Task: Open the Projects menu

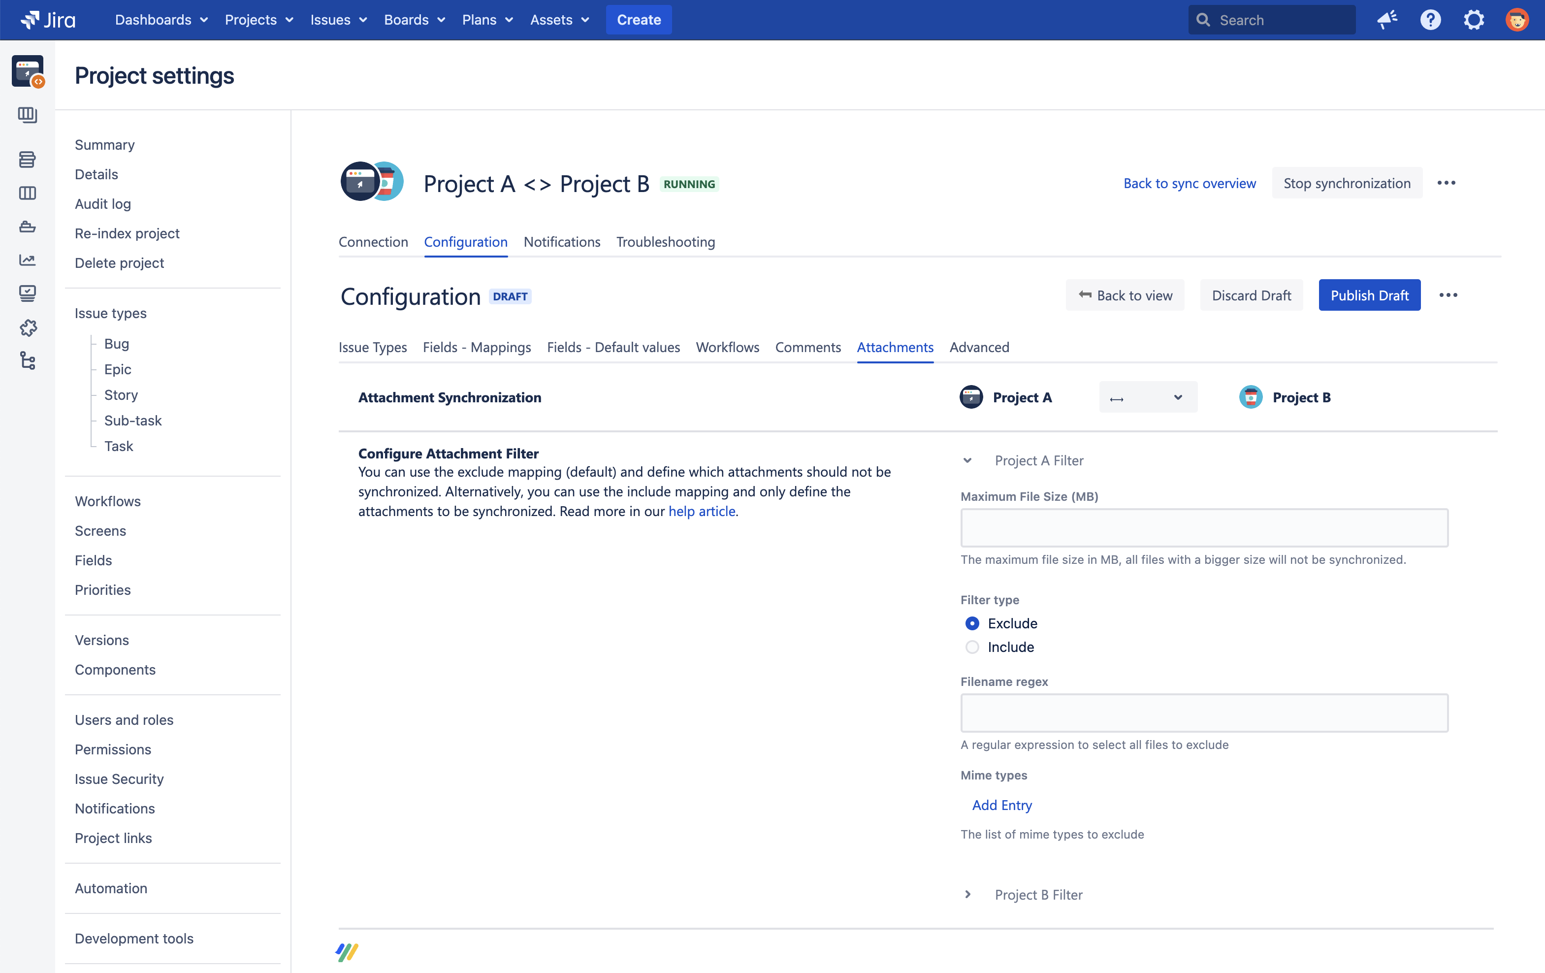Action: pyautogui.click(x=258, y=20)
